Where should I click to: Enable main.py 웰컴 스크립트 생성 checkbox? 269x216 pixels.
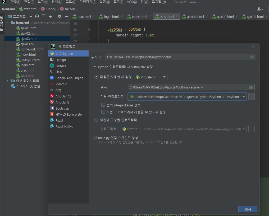pyautogui.click(x=95, y=138)
